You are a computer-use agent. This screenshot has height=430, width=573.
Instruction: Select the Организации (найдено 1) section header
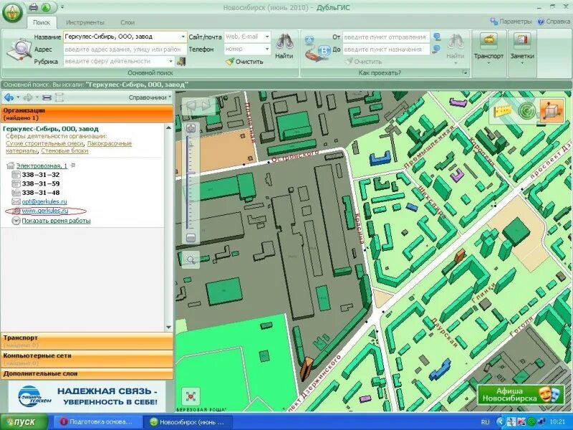[x=87, y=114]
